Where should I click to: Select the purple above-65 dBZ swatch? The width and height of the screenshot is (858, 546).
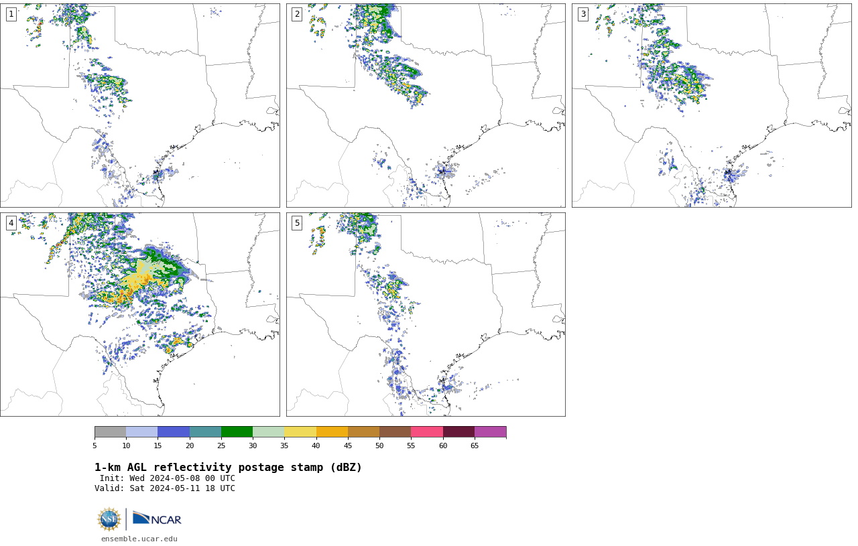pyautogui.click(x=490, y=431)
